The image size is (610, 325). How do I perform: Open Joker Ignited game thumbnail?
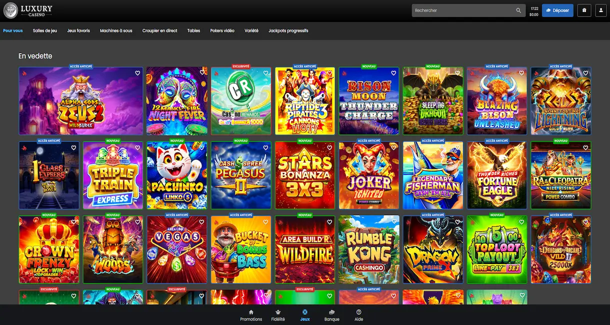[369, 175]
